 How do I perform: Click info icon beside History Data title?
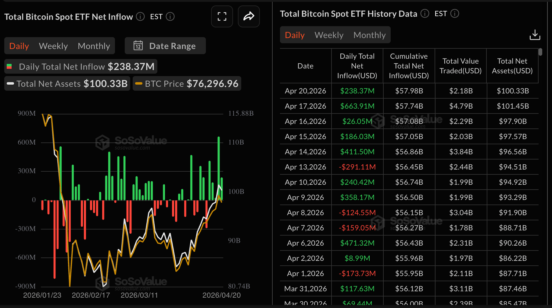coord(425,14)
